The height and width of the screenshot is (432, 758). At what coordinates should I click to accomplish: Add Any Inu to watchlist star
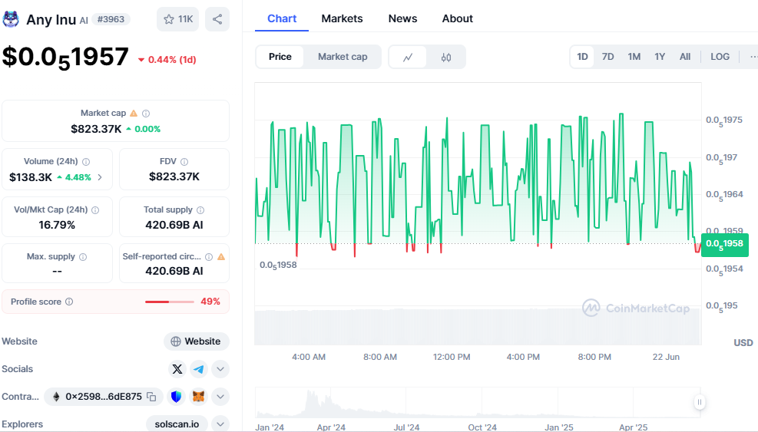177,19
